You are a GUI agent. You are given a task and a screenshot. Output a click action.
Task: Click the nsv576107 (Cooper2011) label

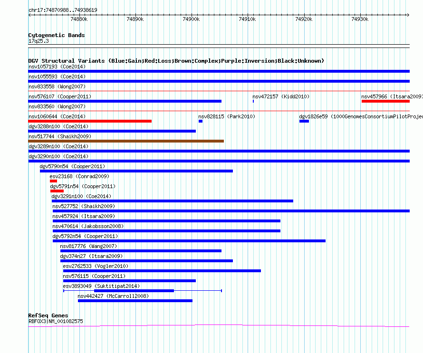point(60,96)
